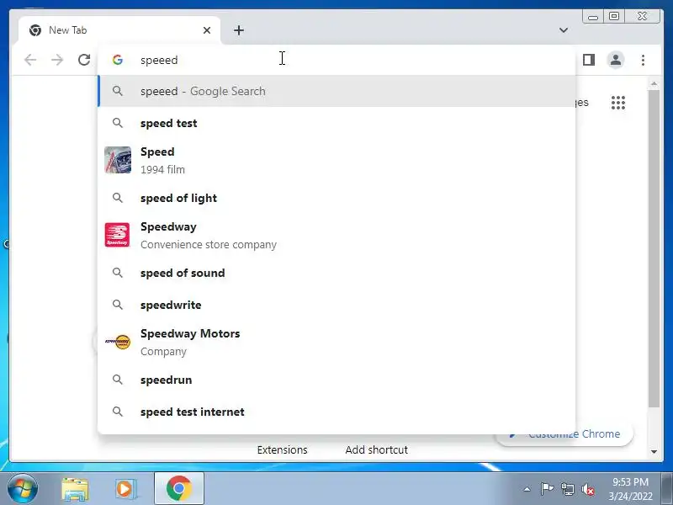Click the browser Forward arrow

[x=57, y=60]
